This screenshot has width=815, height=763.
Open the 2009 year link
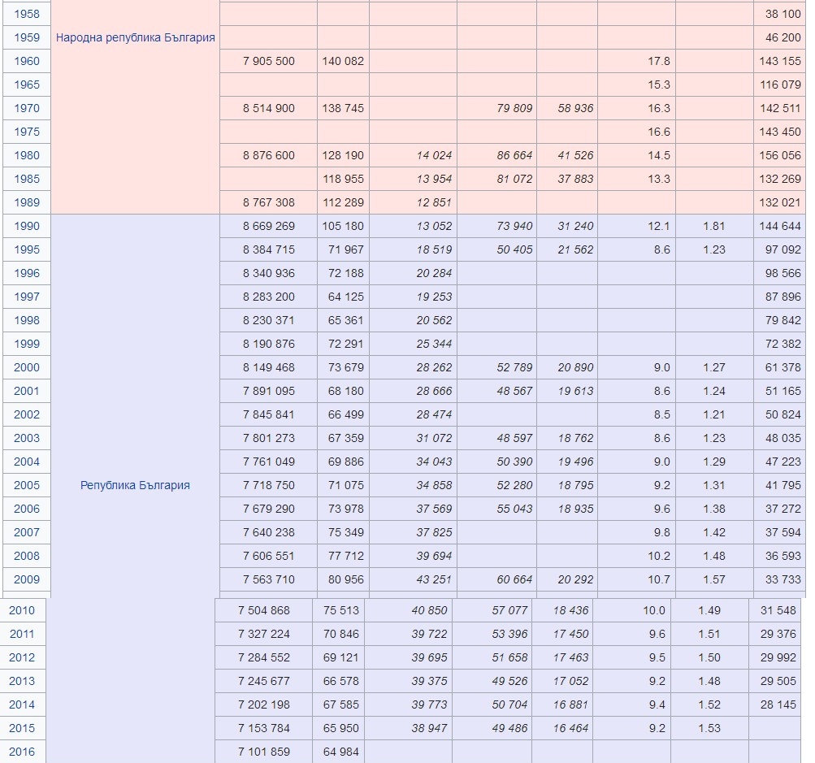click(26, 579)
